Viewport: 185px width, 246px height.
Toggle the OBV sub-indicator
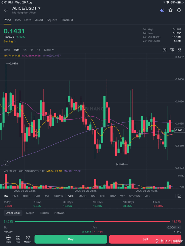pyautogui.click(x=113, y=196)
